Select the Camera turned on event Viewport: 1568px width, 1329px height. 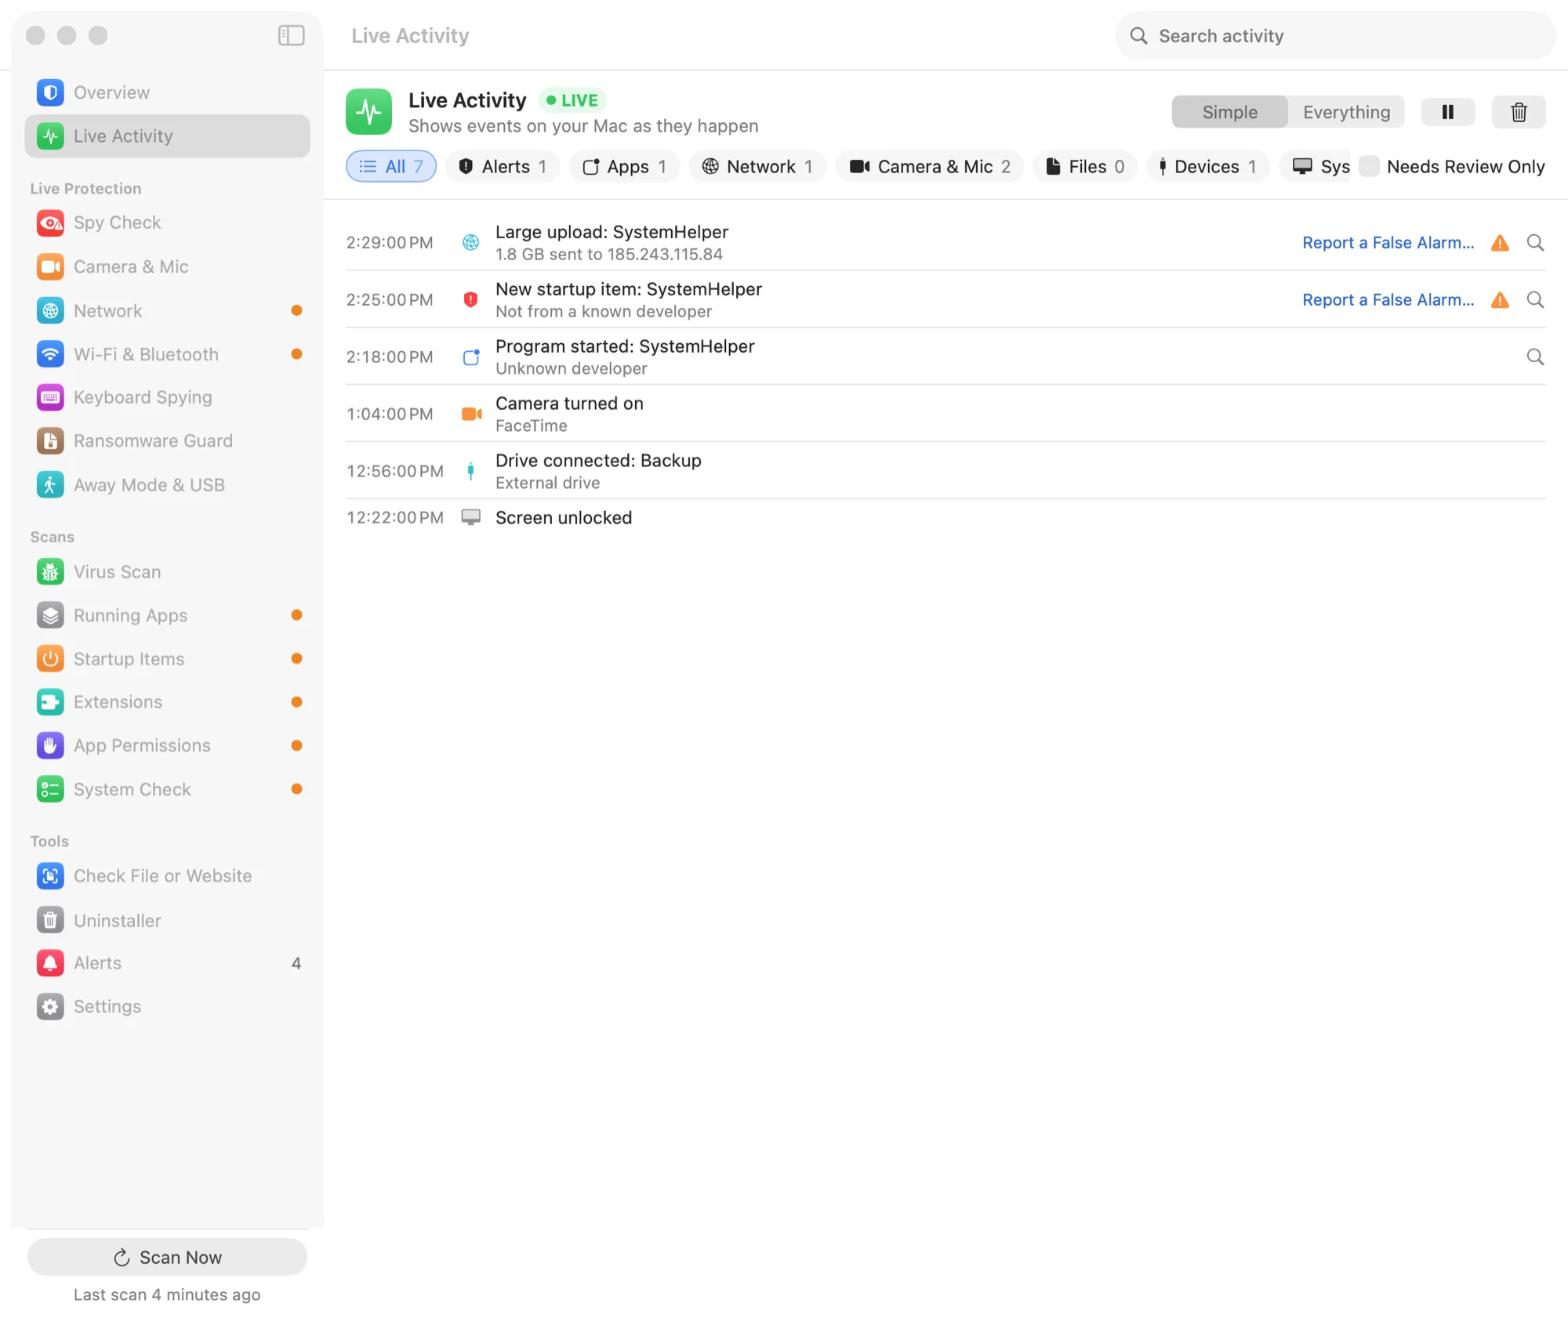[x=946, y=414]
